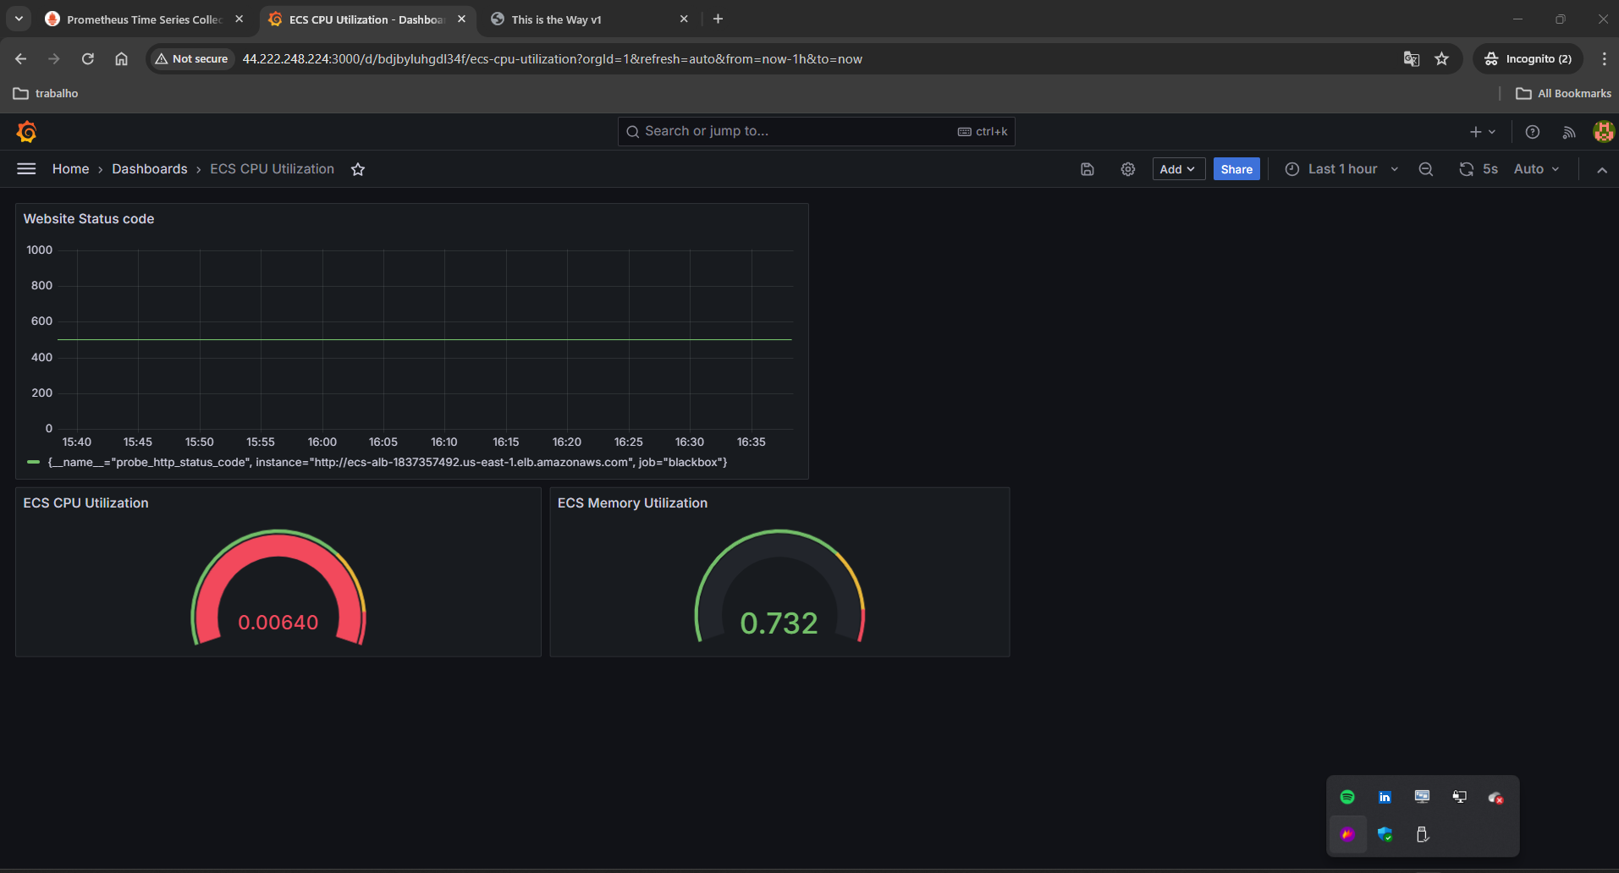Click ECS CPU Utilization breadcrumb
The width and height of the screenshot is (1619, 873).
272,169
